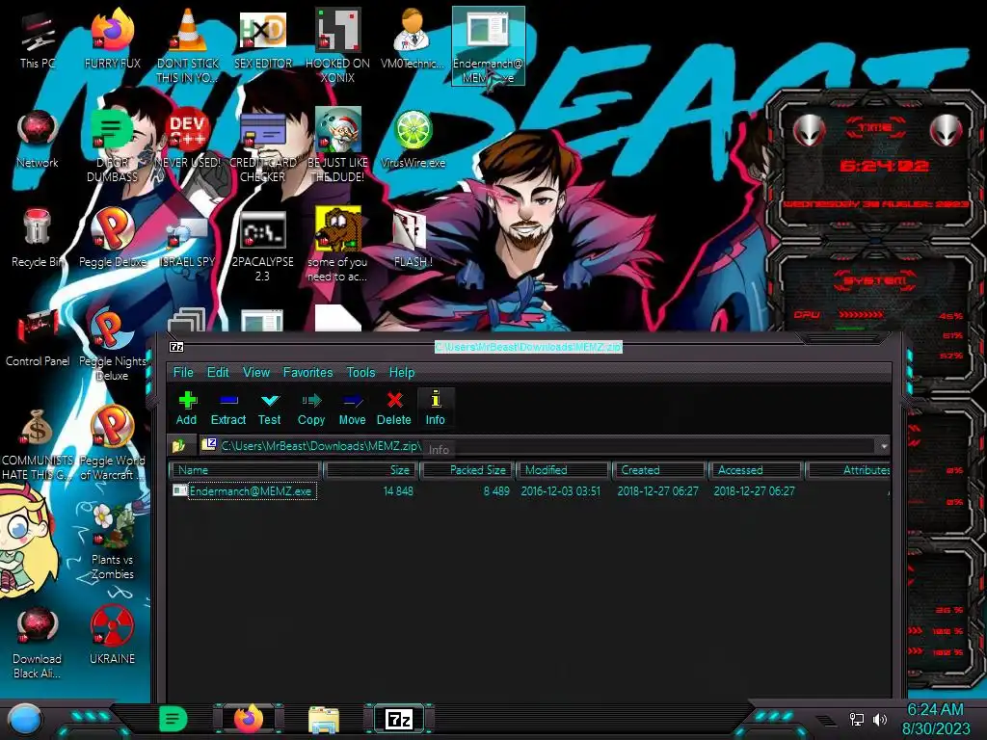Select the VLC cone desktop icon

[188, 45]
